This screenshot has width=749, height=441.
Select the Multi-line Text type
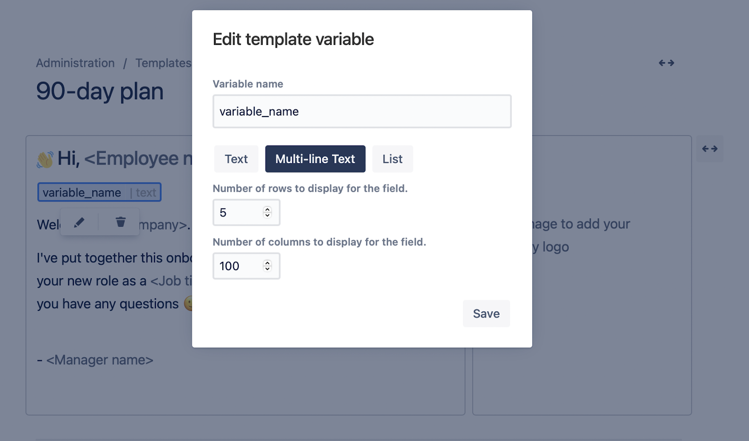coord(315,159)
